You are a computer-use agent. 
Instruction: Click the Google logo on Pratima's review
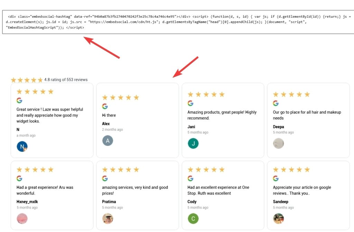pos(105,178)
